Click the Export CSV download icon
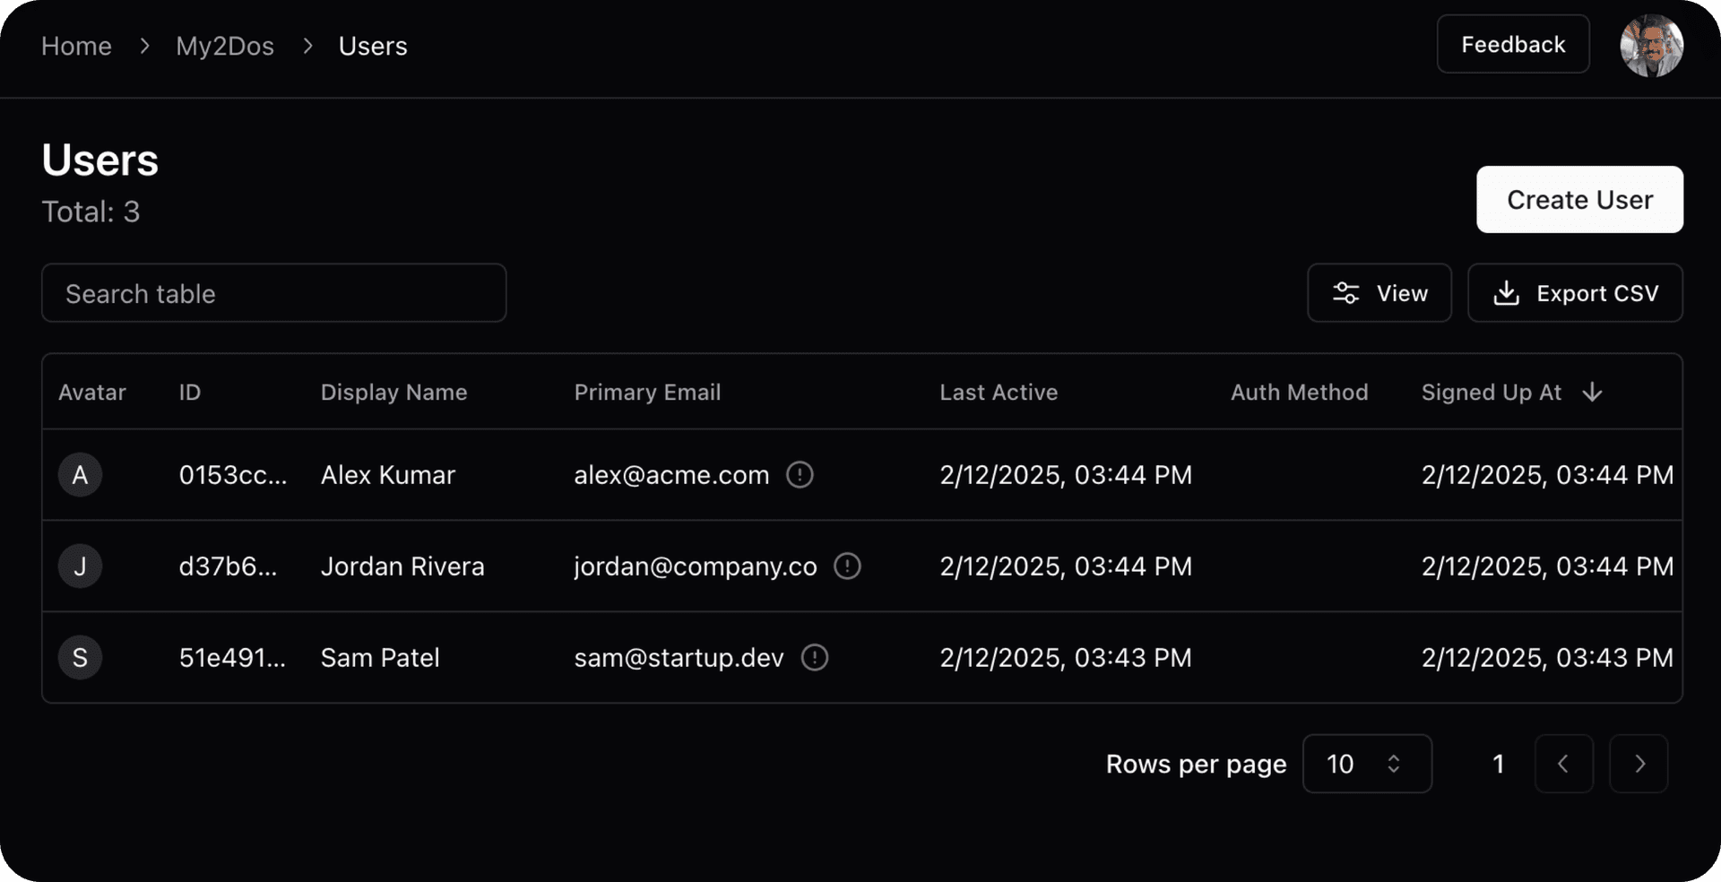Screen dimensions: 1721x882 pyautogui.click(x=1507, y=293)
